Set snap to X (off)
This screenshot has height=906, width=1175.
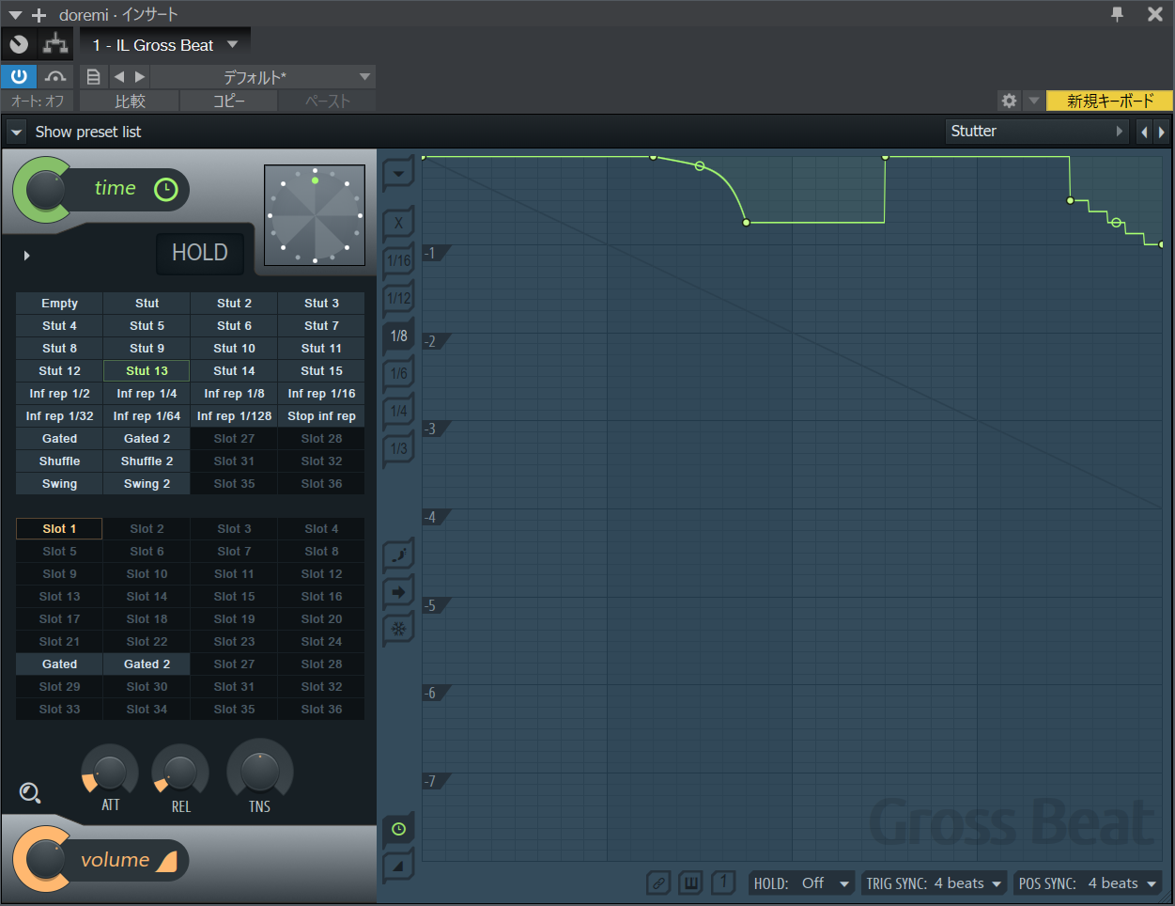pos(399,223)
